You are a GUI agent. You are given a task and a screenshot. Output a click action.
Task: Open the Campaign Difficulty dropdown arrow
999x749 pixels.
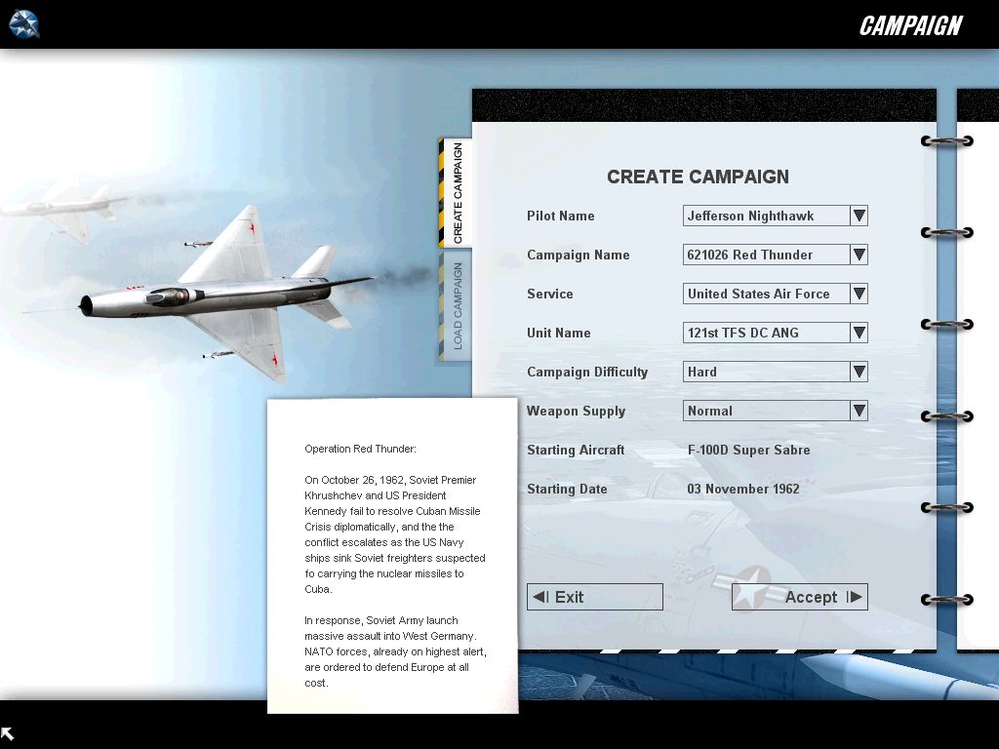coord(859,372)
